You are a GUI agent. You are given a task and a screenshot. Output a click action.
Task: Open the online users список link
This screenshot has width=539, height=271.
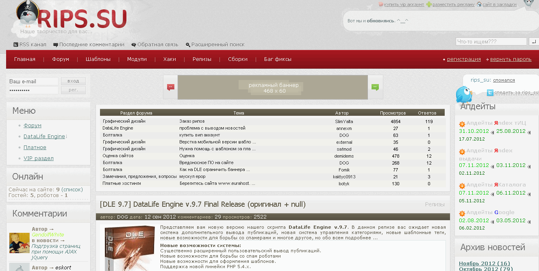tap(72, 190)
